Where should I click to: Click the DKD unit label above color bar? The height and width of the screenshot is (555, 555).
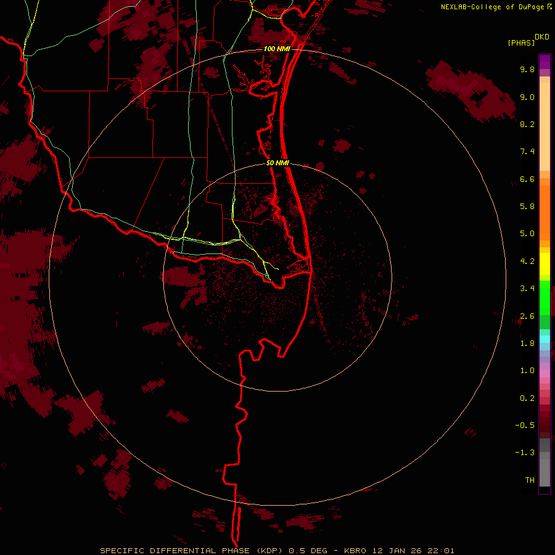coord(542,37)
